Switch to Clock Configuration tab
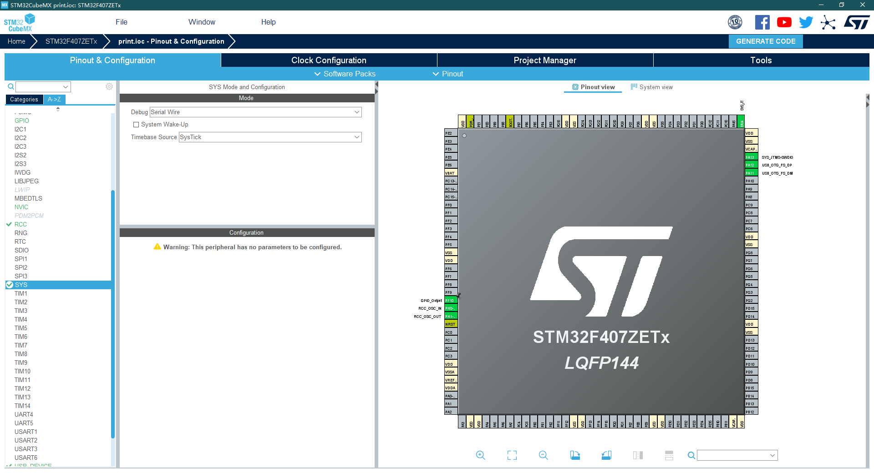Image resolution: width=874 pixels, height=473 pixels. point(329,60)
